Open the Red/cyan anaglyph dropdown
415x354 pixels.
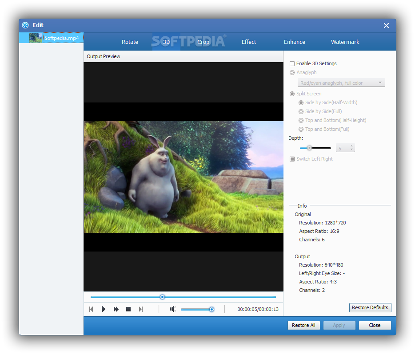tap(341, 83)
